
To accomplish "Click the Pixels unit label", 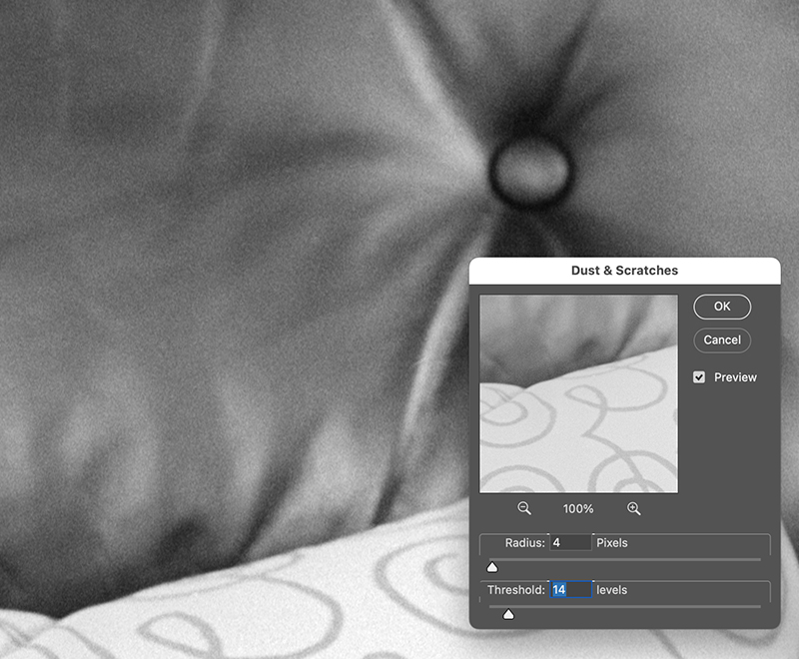I will click(x=611, y=543).
